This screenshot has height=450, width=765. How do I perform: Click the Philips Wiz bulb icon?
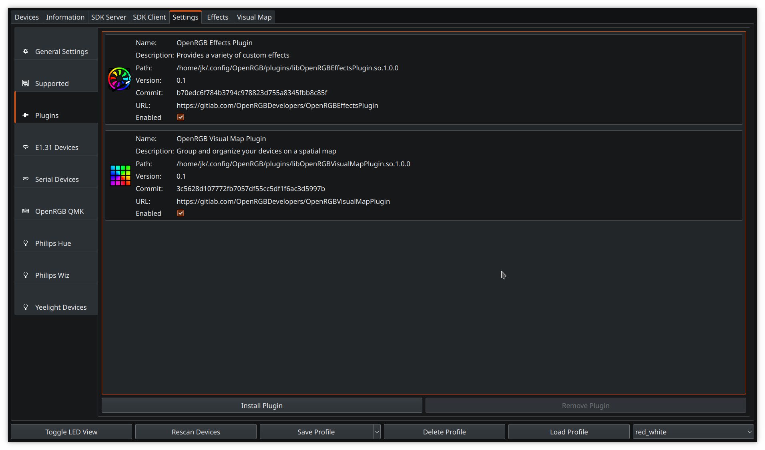point(26,275)
